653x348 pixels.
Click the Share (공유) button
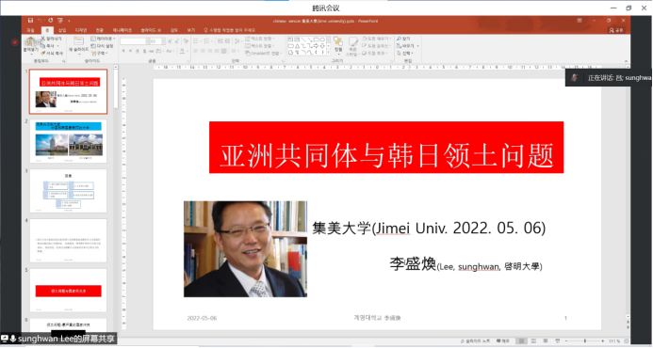616,30
